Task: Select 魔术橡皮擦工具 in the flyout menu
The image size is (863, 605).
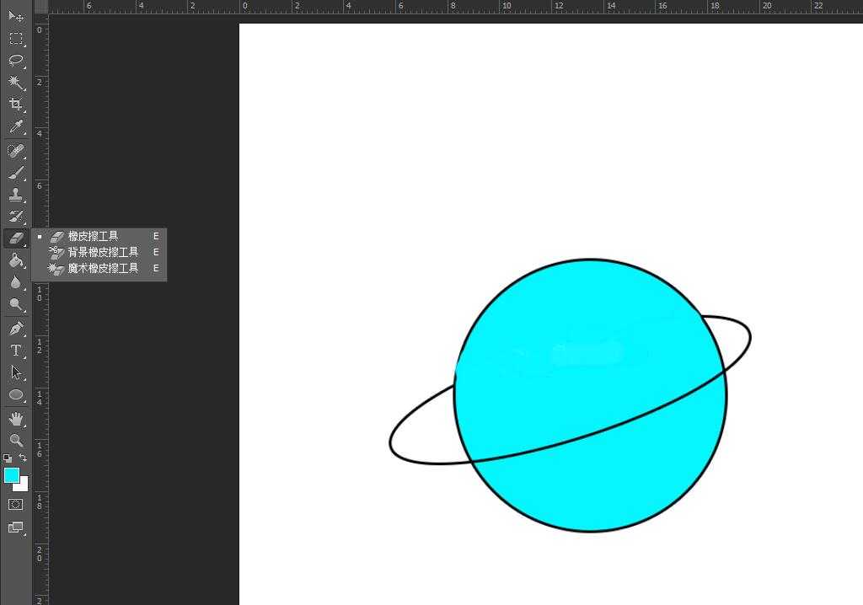Action: click(x=103, y=268)
